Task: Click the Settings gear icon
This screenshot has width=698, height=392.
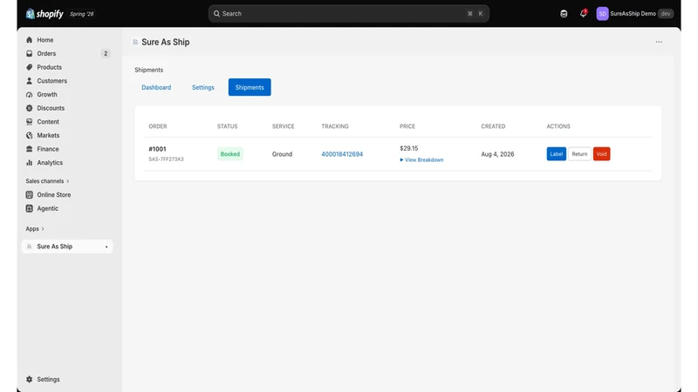Action: [x=30, y=379]
